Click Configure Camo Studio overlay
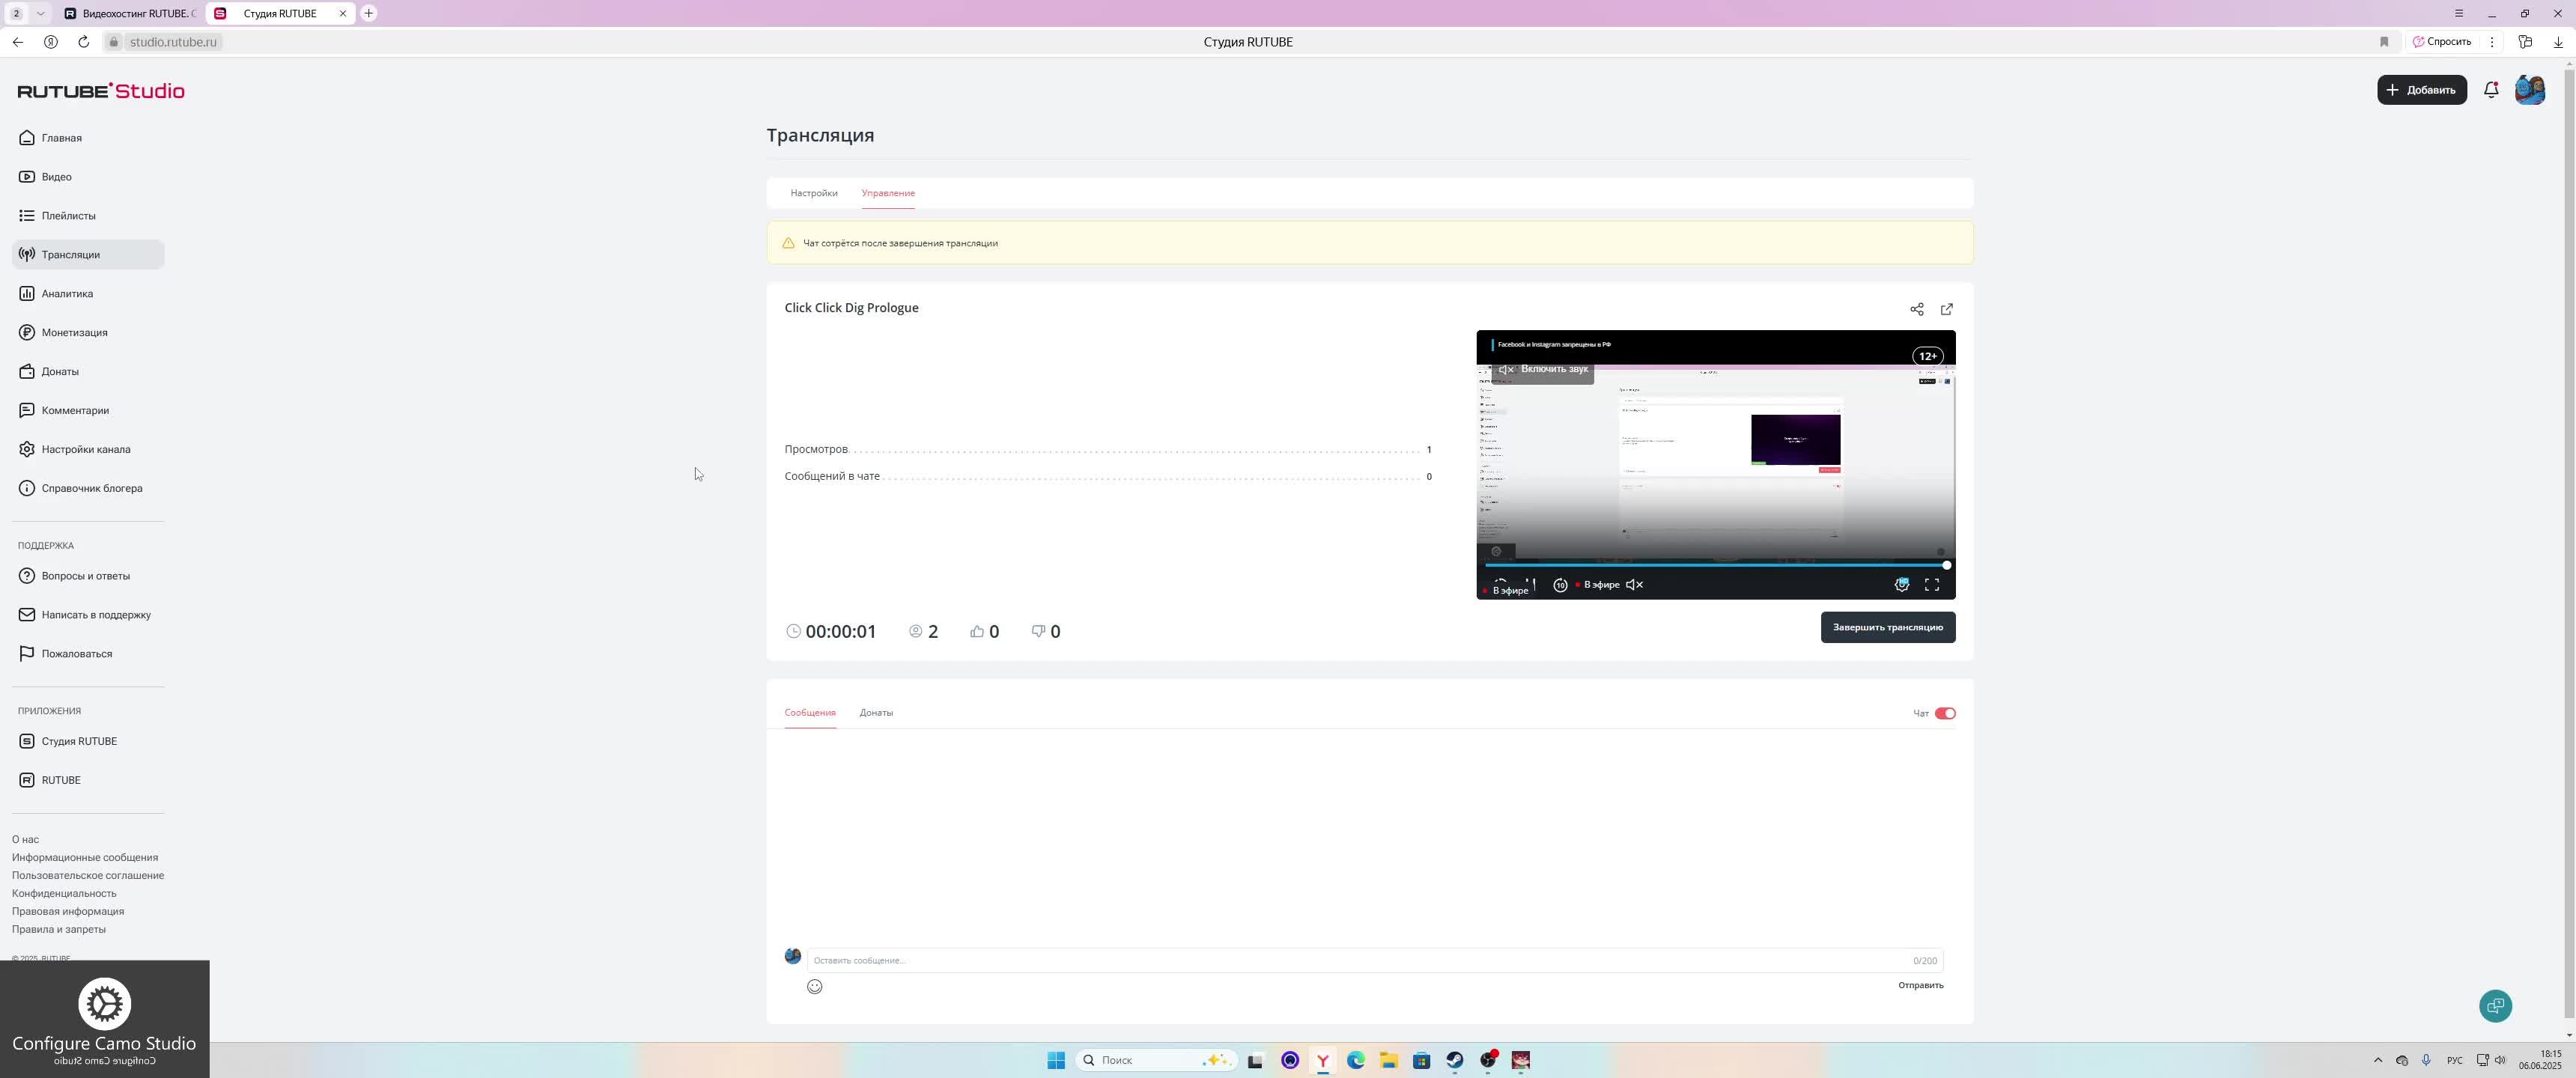 (x=104, y=1020)
